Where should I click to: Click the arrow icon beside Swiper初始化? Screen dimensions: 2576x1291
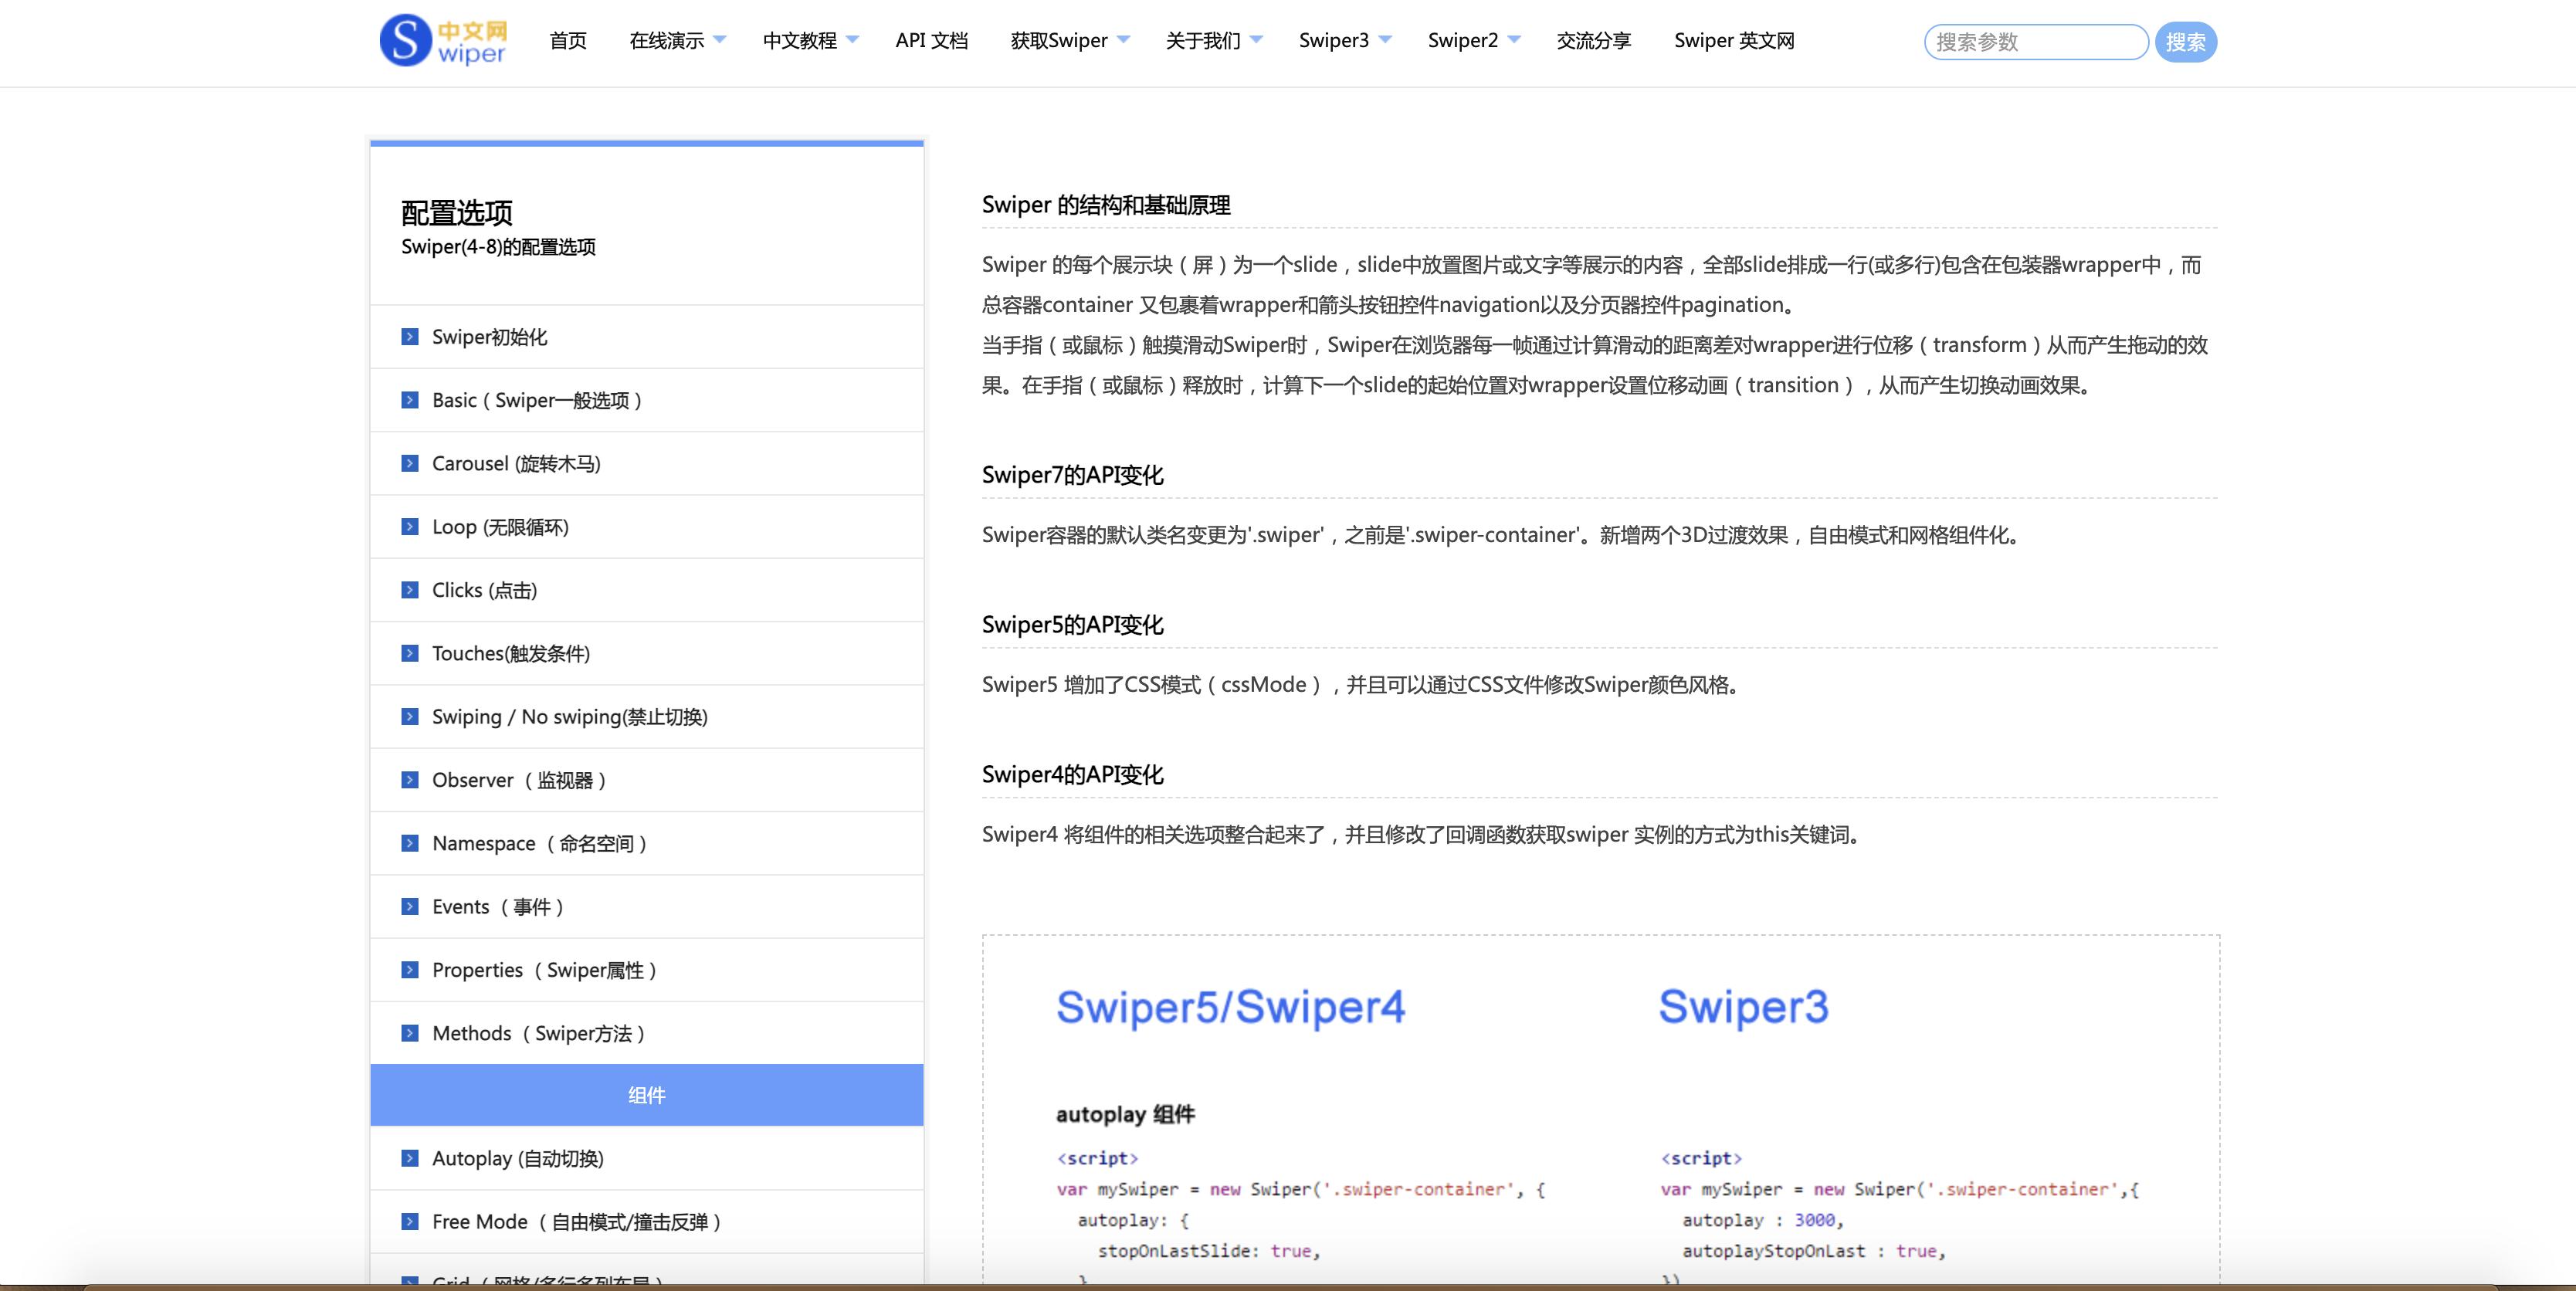(x=410, y=337)
